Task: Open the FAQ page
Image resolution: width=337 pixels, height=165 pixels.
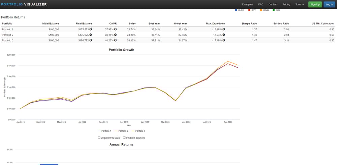Action: [x=261, y=4]
